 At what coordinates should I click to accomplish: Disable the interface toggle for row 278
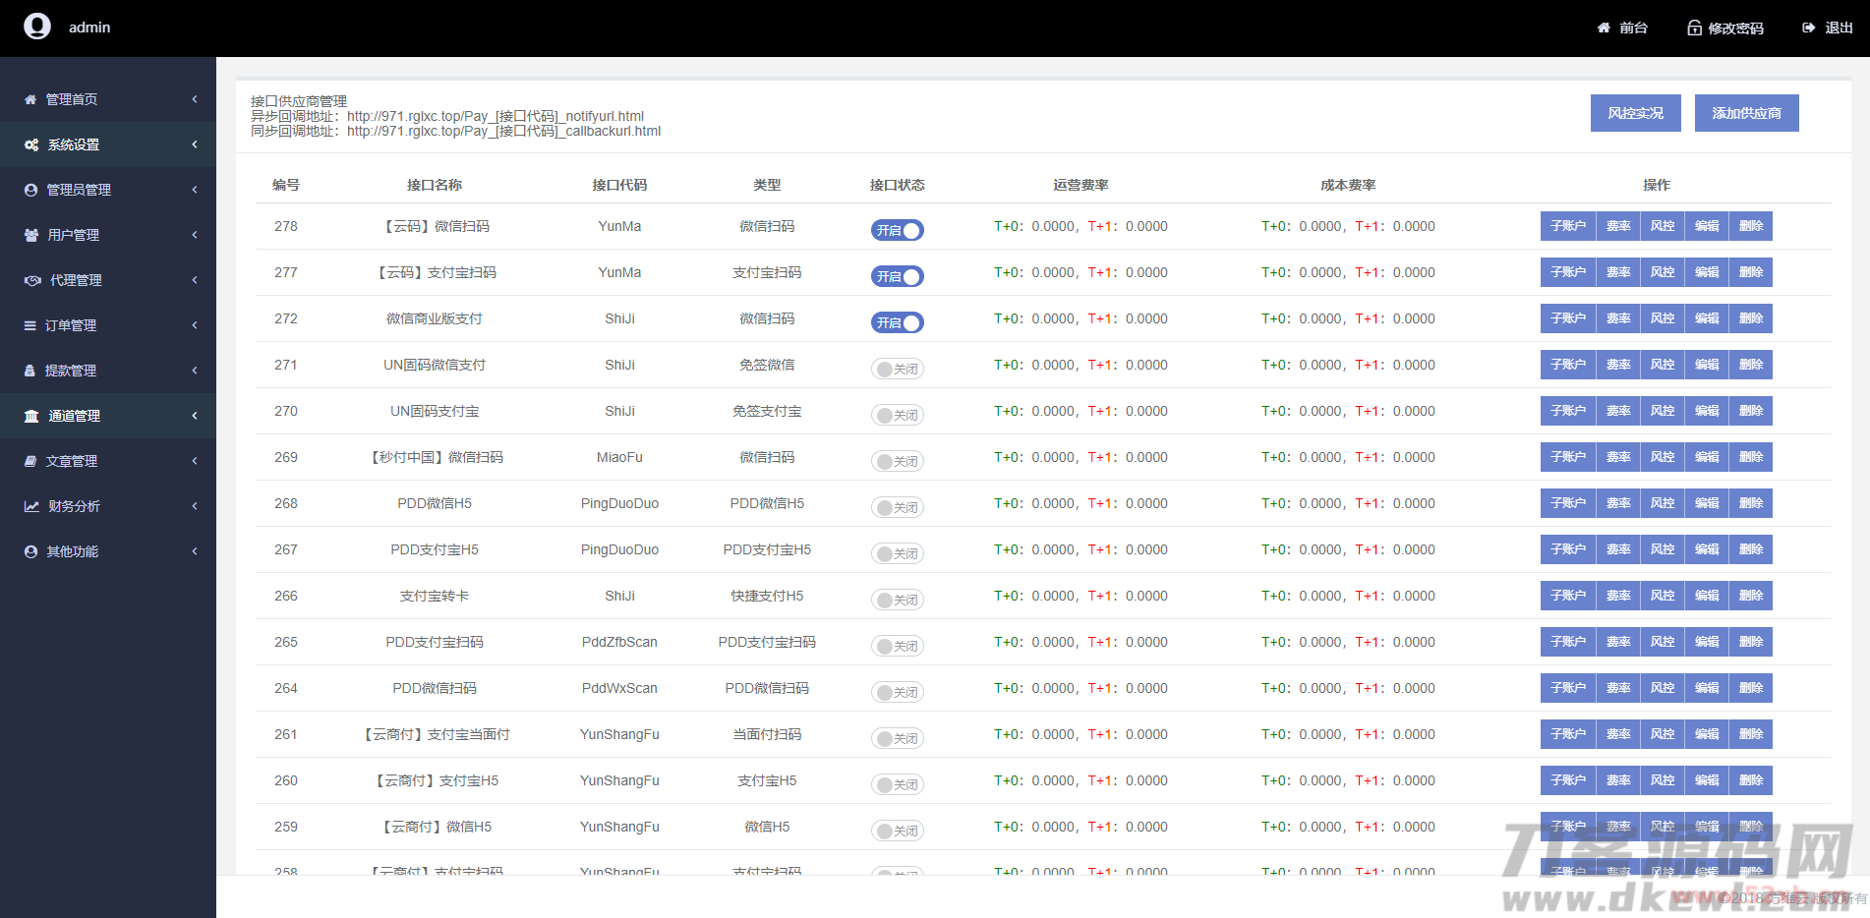tap(897, 230)
